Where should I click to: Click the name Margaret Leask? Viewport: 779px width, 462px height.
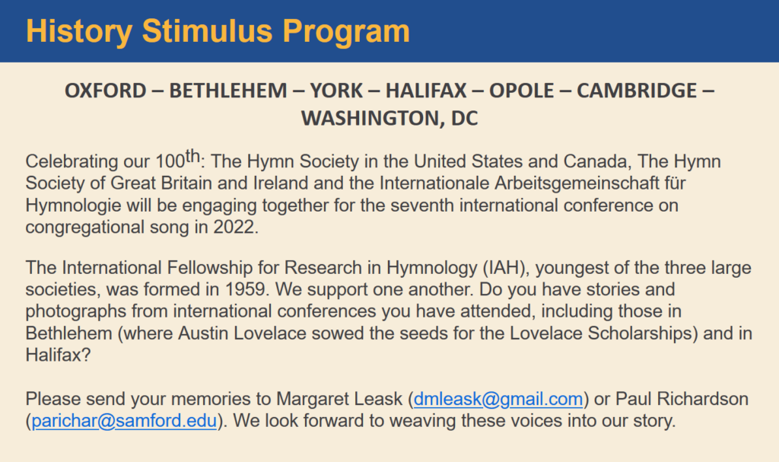[339, 399]
